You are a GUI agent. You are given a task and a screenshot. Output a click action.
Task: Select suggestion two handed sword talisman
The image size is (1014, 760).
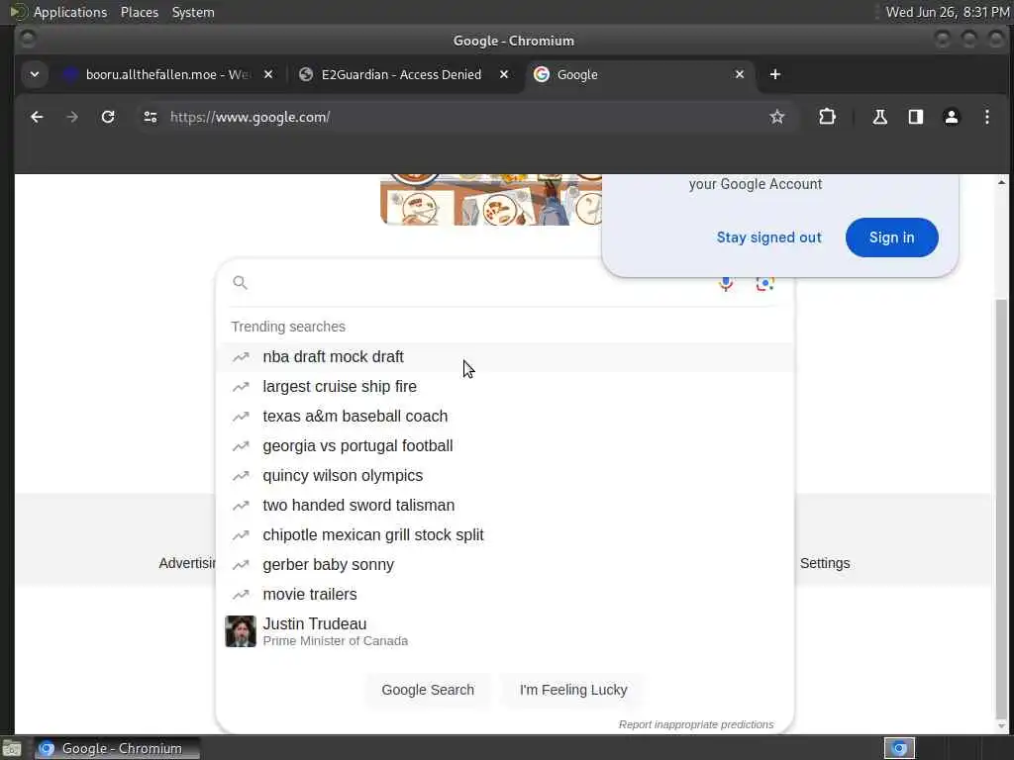tap(505, 506)
